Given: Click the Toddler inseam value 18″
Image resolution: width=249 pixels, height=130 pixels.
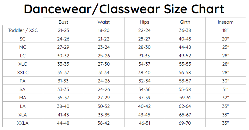Looking at the screenshot, I should pyautogui.click(x=226, y=30).
